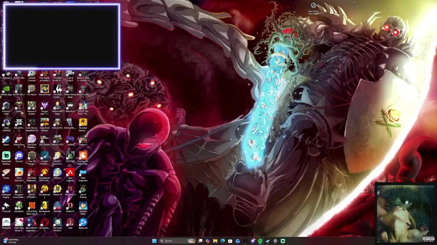This screenshot has width=437, height=245.
Task: Launch the HELLDIVERS 2 shortcut
Action: [19, 125]
